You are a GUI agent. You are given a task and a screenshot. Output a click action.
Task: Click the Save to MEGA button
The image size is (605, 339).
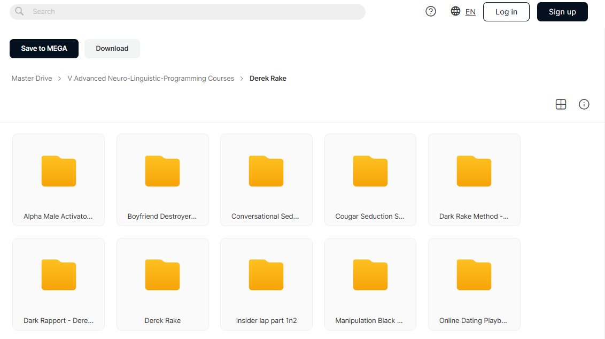[44, 49]
